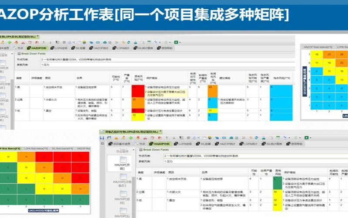348x218 pixels.
Task: Click the 节点列表 field in the upper window
Action: (x=167, y=60)
